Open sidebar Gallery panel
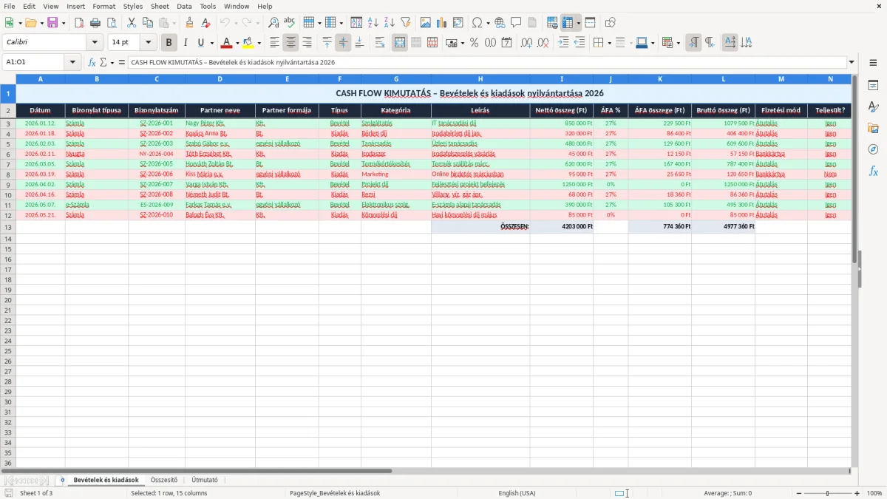 873,129
